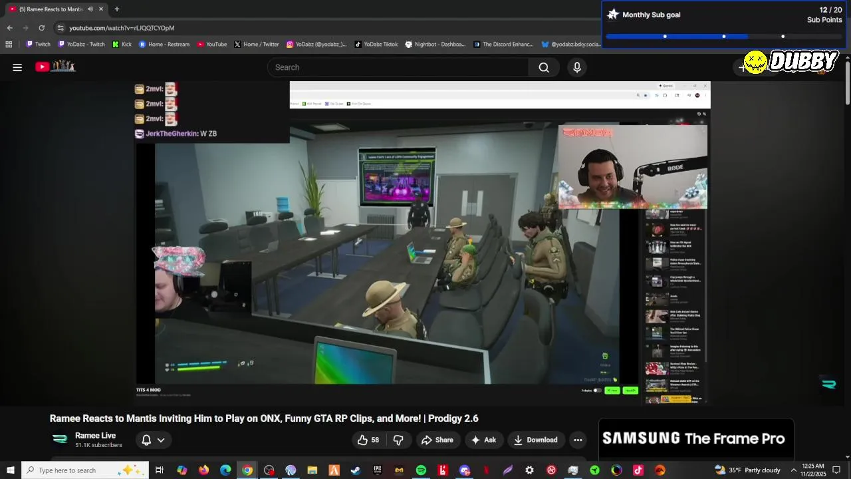This screenshot has width=851, height=479.
Task: Open settings gear app in taskbar
Action: (529, 470)
